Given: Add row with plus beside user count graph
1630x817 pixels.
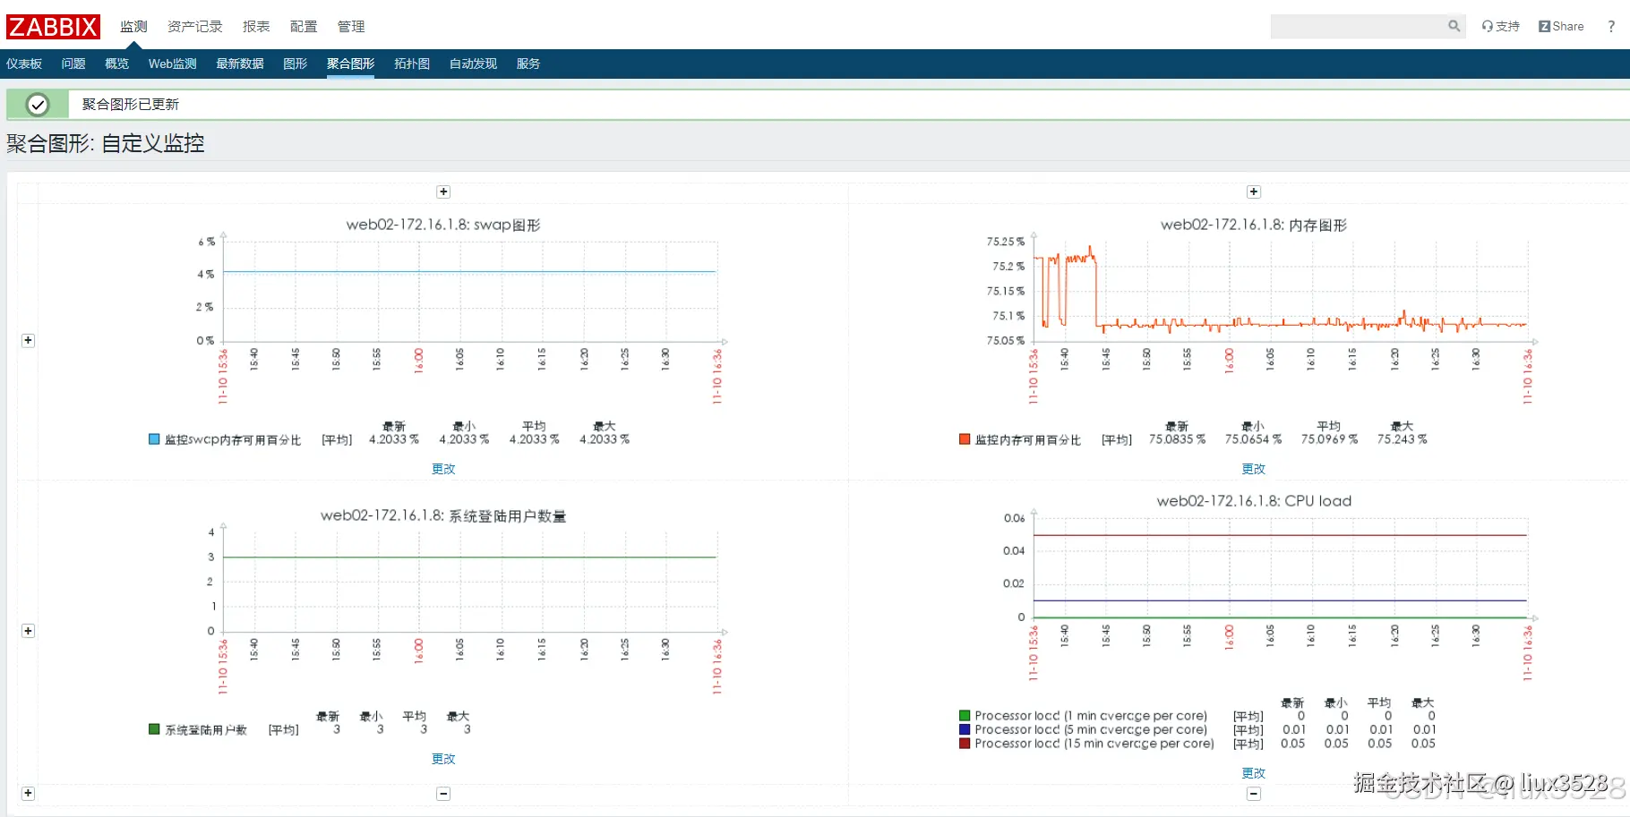Looking at the screenshot, I should [x=28, y=631].
